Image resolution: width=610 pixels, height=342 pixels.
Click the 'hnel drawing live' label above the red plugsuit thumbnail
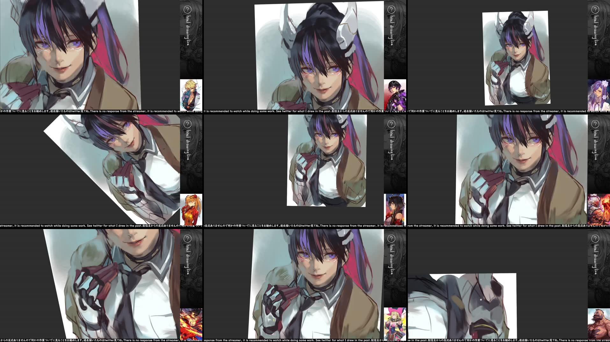point(188,145)
